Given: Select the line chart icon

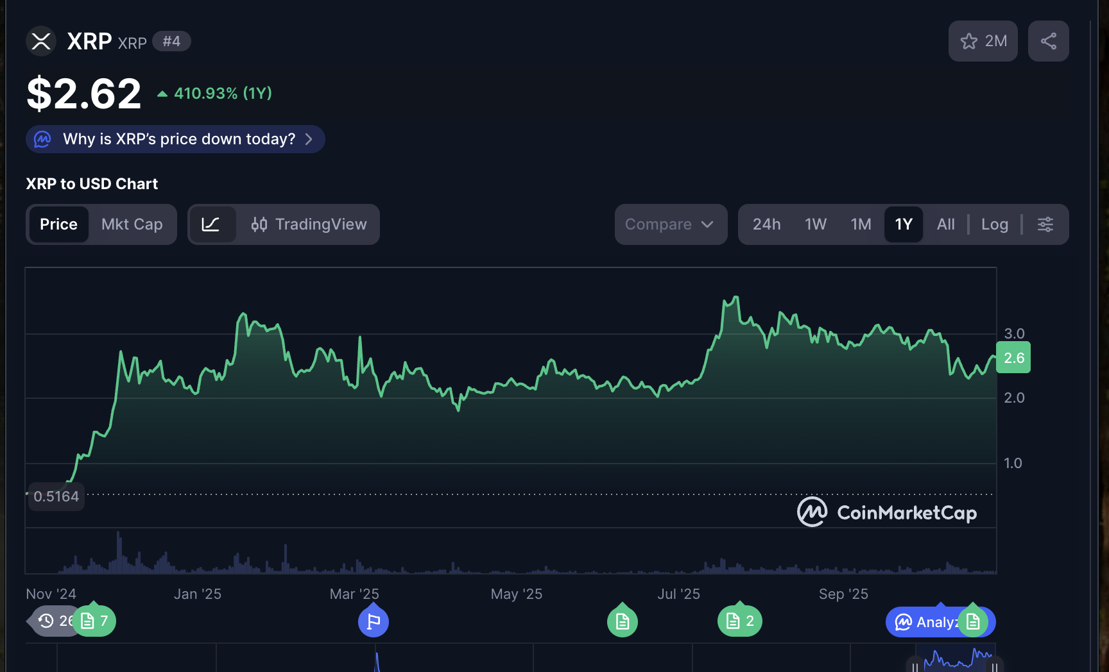Looking at the screenshot, I should (x=211, y=224).
